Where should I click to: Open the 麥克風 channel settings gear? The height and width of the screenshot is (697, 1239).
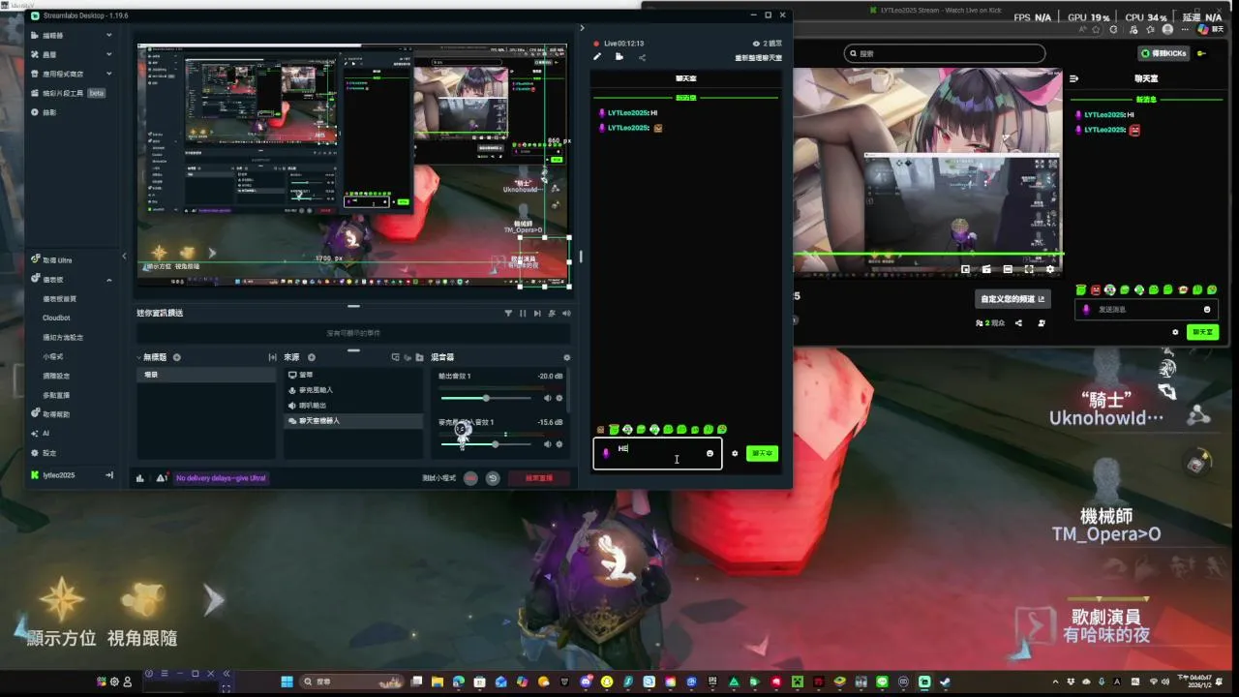(x=559, y=444)
